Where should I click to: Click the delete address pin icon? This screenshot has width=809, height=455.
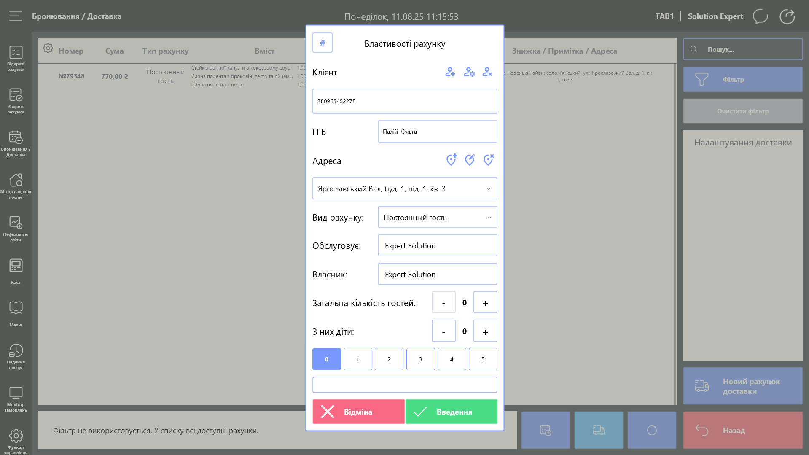[488, 160]
